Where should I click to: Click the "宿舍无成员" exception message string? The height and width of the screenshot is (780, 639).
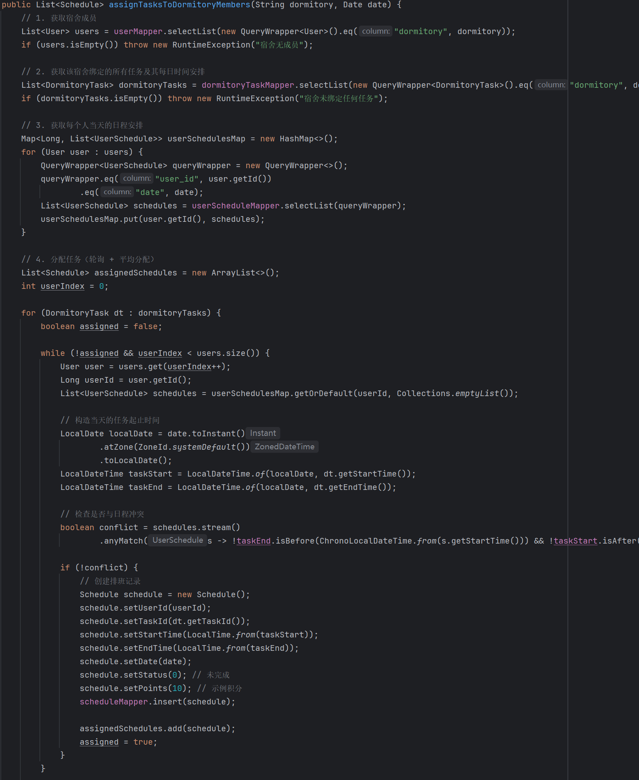[x=279, y=45]
